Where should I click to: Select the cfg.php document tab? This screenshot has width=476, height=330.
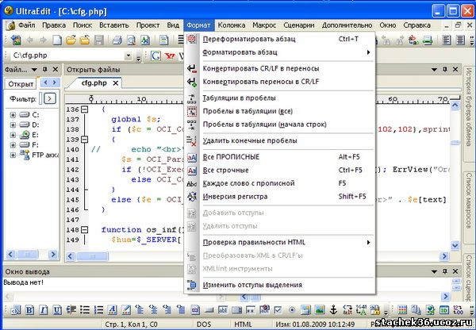pos(94,82)
